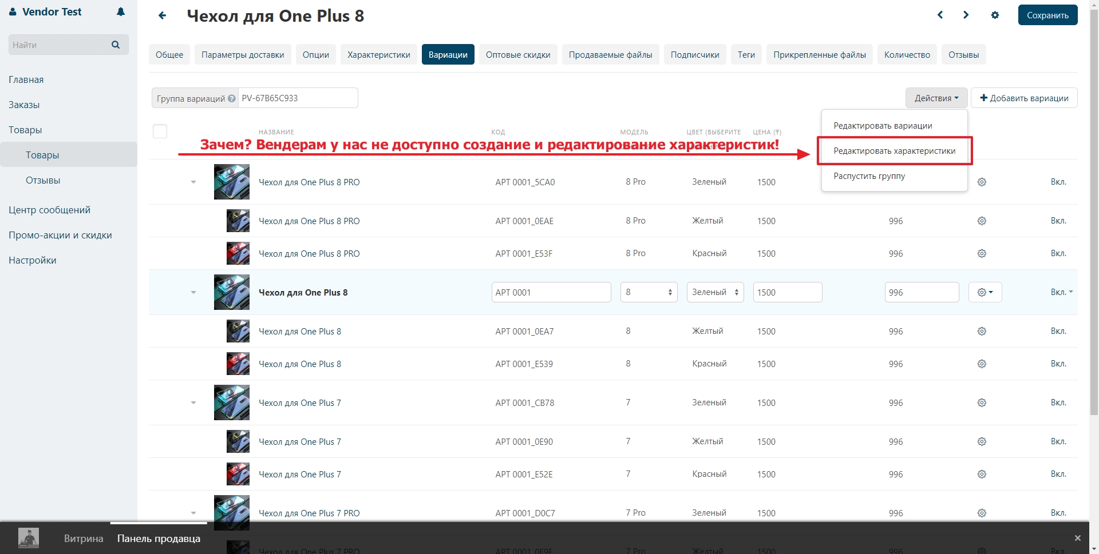Open the Опции tab

point(316,54)
